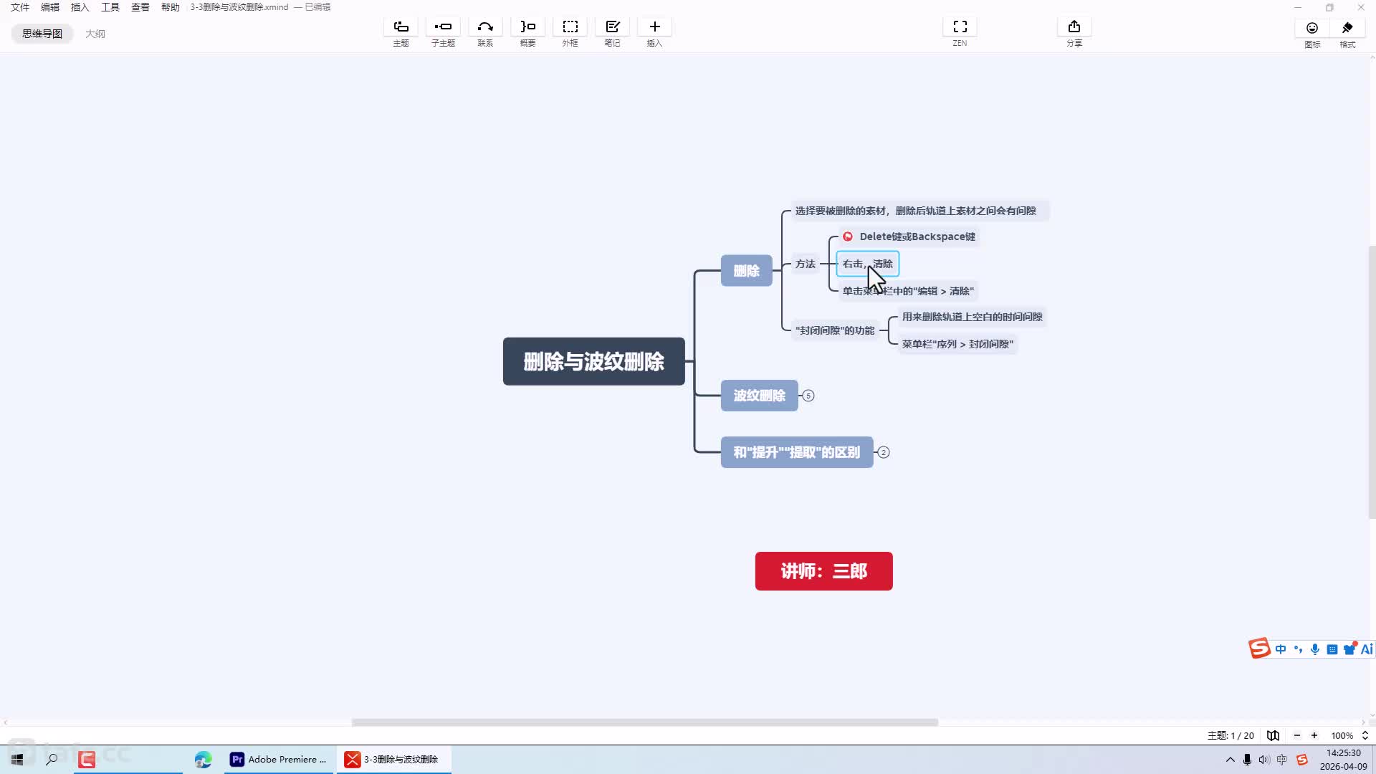The height and width of the screenshot is (774, 1376).
Task: Toggle the 图标 sticker panel
Action: pos(1312,28)
